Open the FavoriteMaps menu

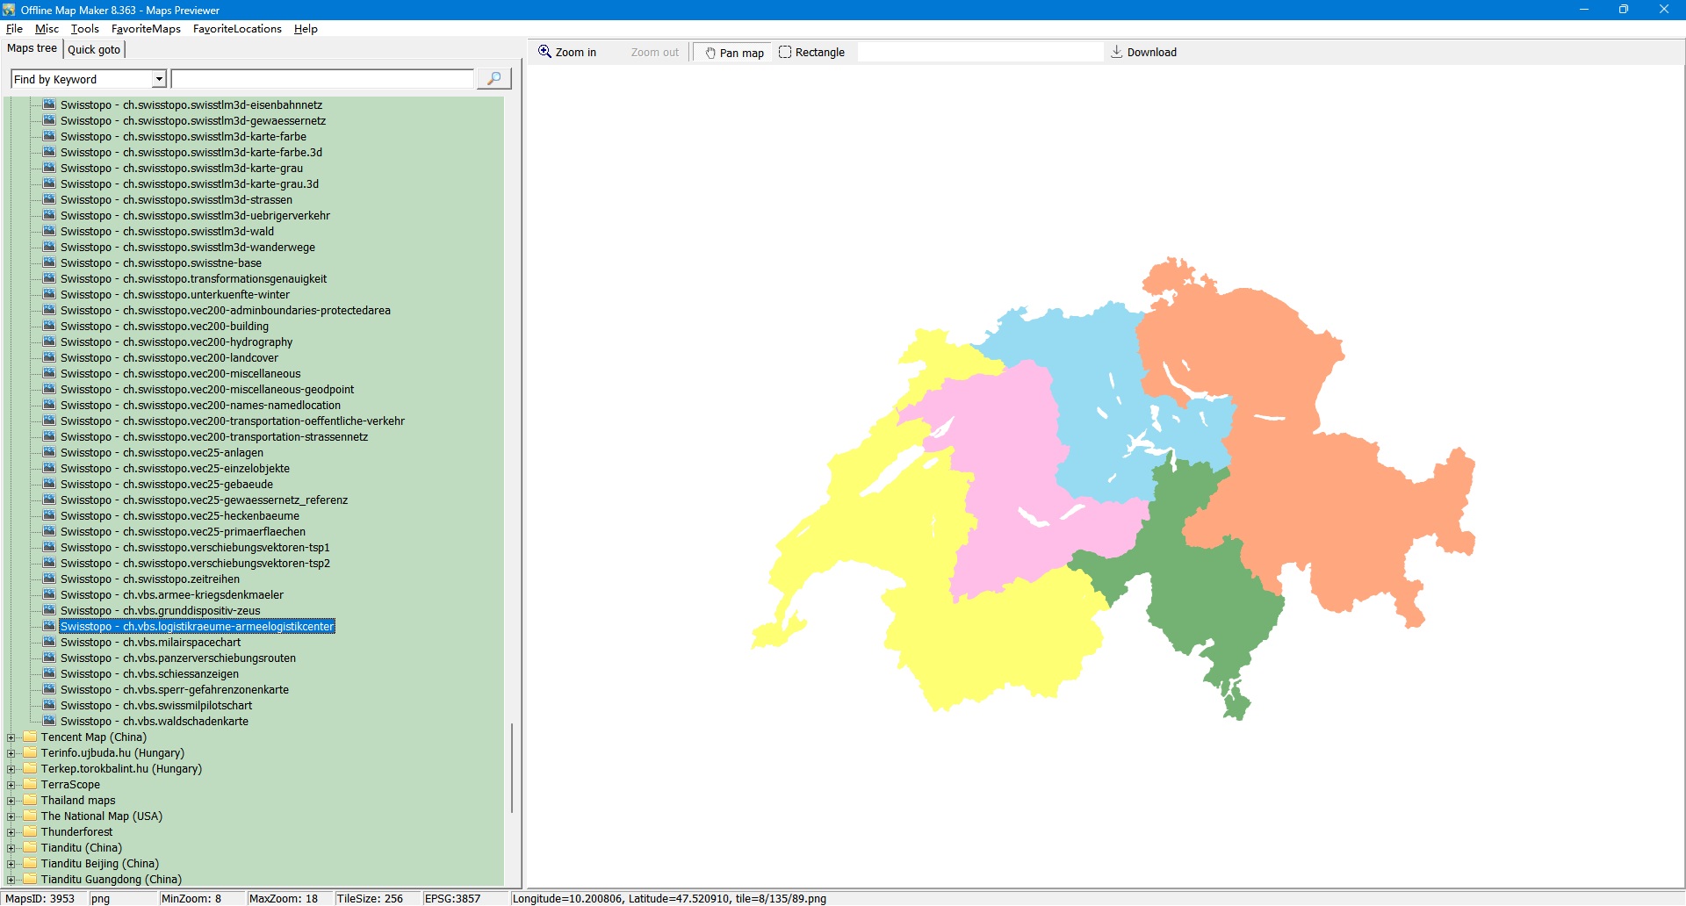click(146, 29)
